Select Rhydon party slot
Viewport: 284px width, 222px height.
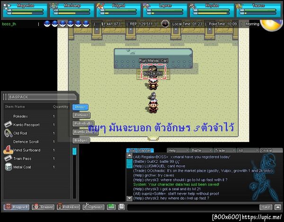click(x=212, y=10)
